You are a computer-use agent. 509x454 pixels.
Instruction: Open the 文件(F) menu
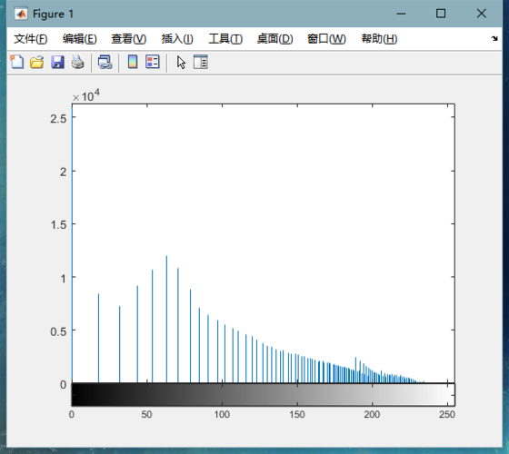[31, 39]
